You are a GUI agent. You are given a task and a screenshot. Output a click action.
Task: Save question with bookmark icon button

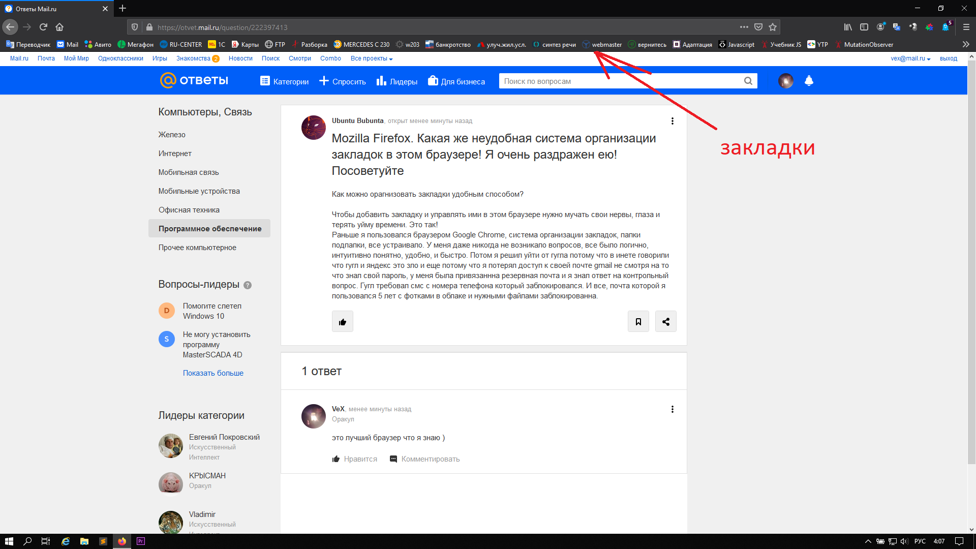coord(638,321)
